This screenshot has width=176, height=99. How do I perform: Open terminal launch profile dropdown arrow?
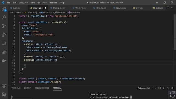(x=155, y=88)
